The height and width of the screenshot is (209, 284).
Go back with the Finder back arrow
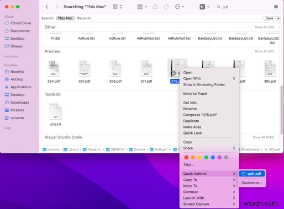[x=47, y=7]
